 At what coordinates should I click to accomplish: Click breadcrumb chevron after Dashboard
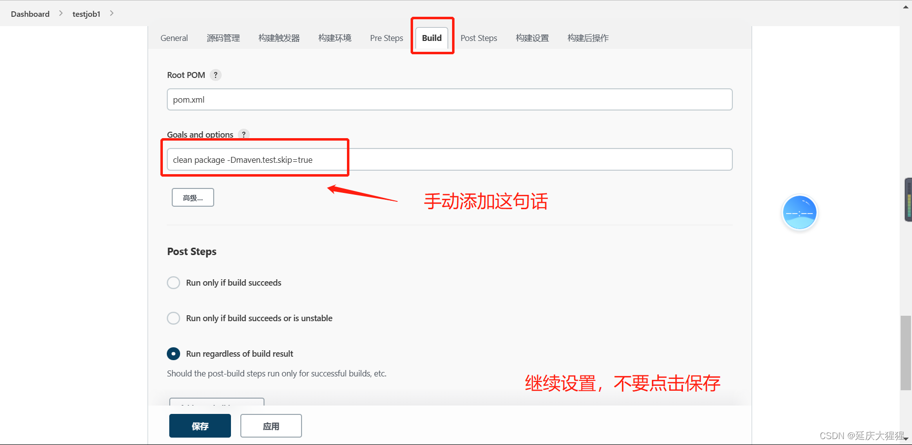tap(61, 13)
